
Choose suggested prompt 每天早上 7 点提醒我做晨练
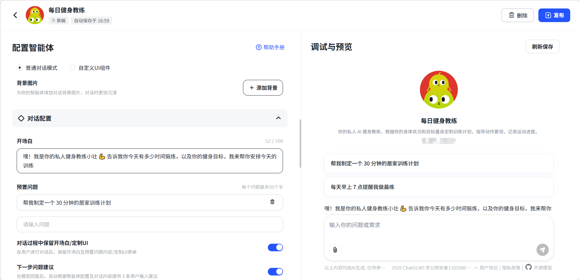click(438, 187)
